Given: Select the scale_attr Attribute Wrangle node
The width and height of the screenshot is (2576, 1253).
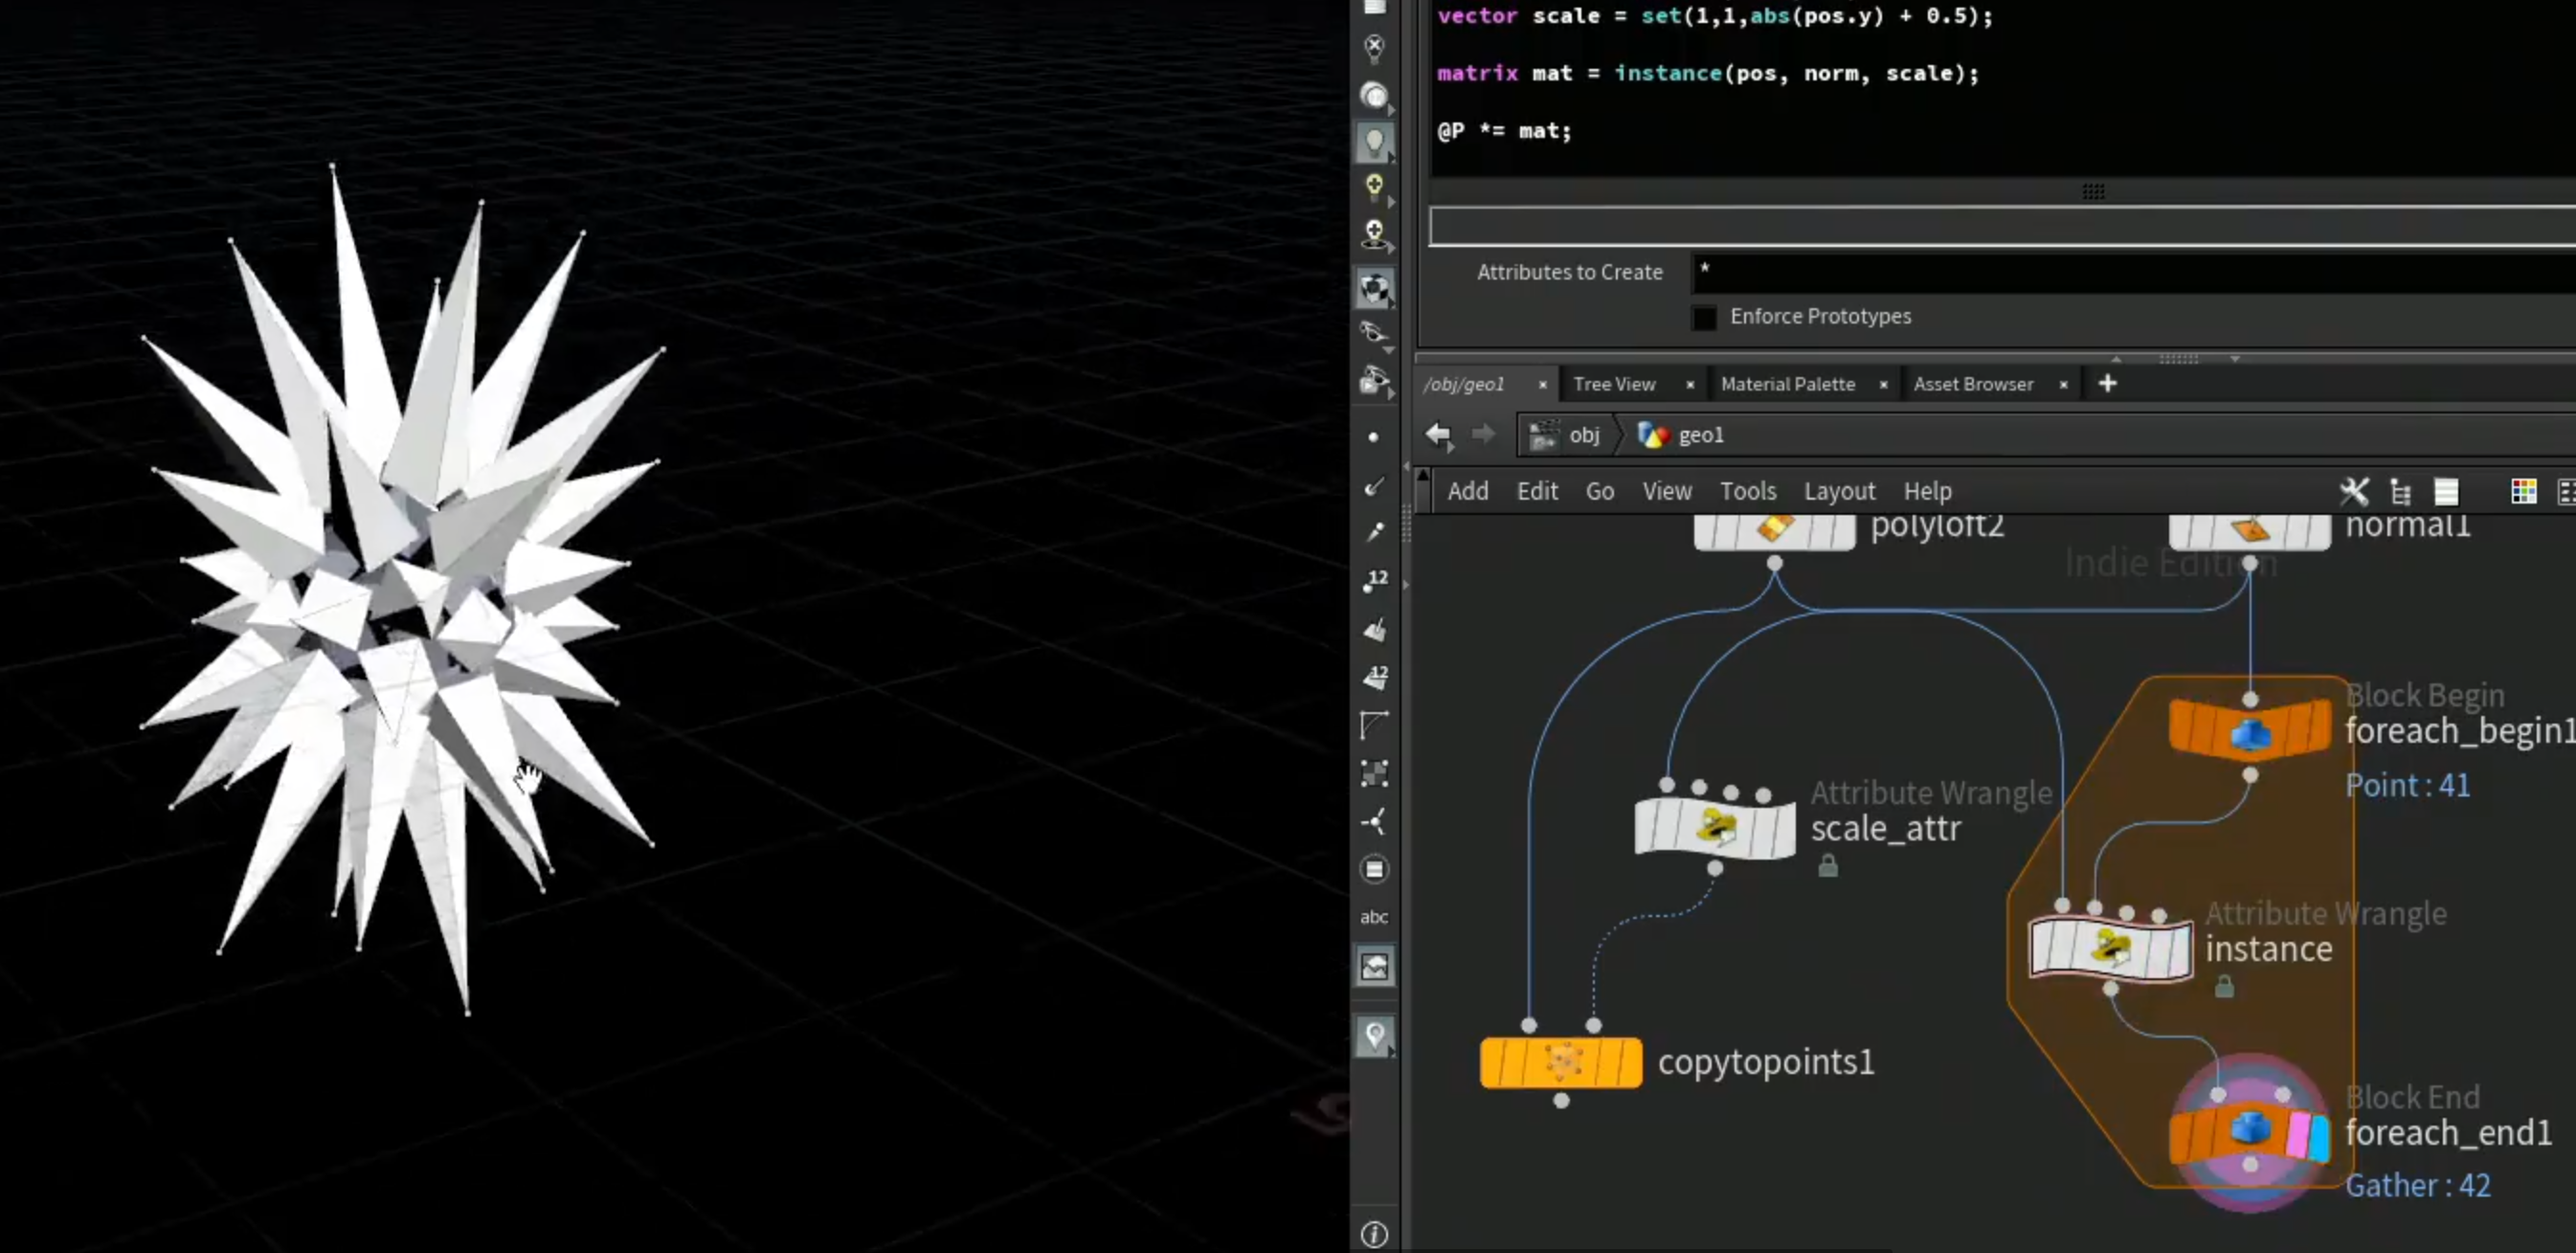Looking at the screenshot, I should [x=1715, y=828].
